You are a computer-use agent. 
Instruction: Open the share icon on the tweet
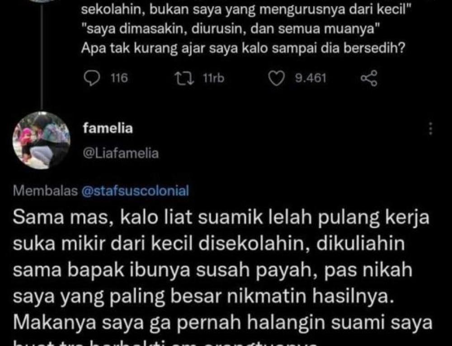click(369, 78)
